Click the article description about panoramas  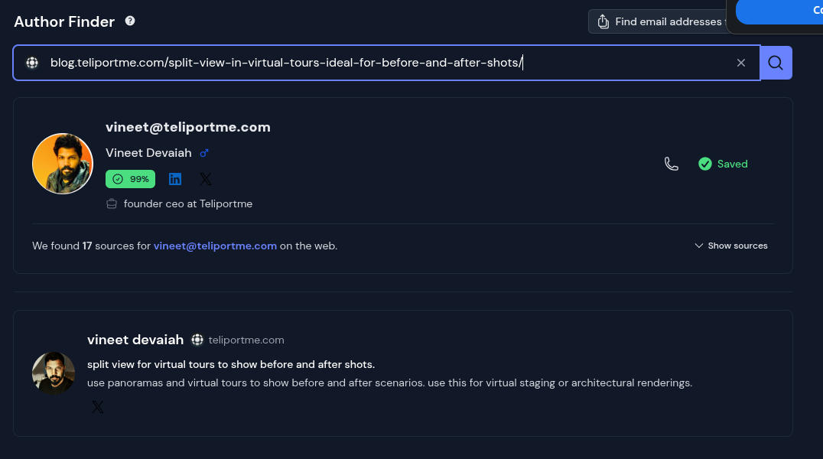coord(389,382)
